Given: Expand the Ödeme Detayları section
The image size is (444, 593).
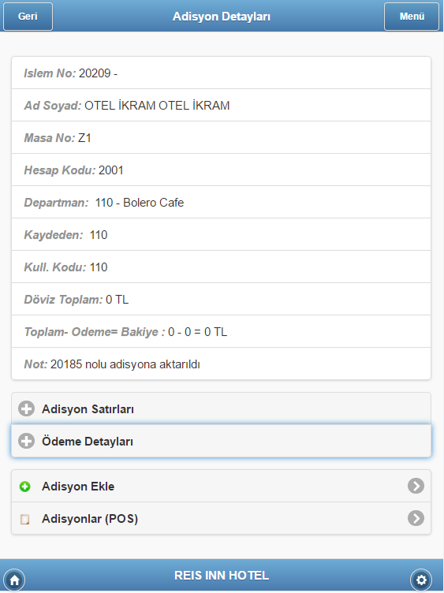Looking at the screenshot, I should pyautogui.click(x=222, y=441).
